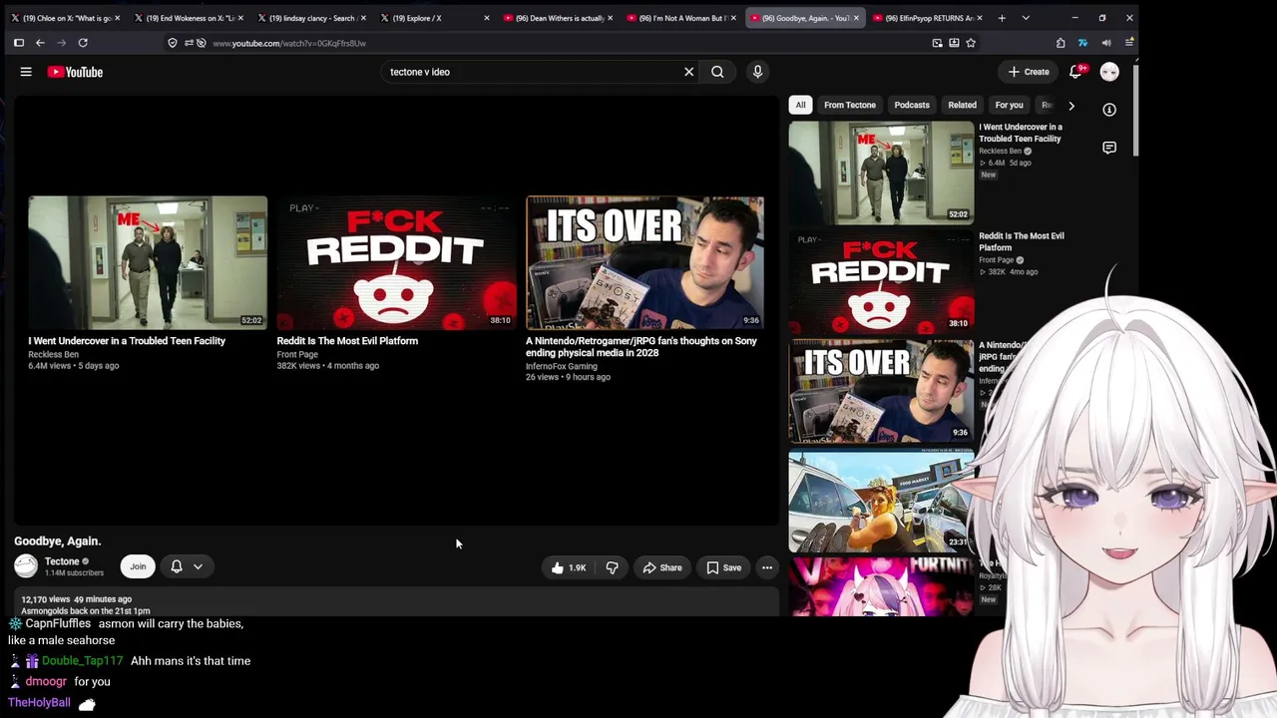Open more actions for the video
Image resolution: width=1277 pixels, height=718 pixels.
pos(767,567)
